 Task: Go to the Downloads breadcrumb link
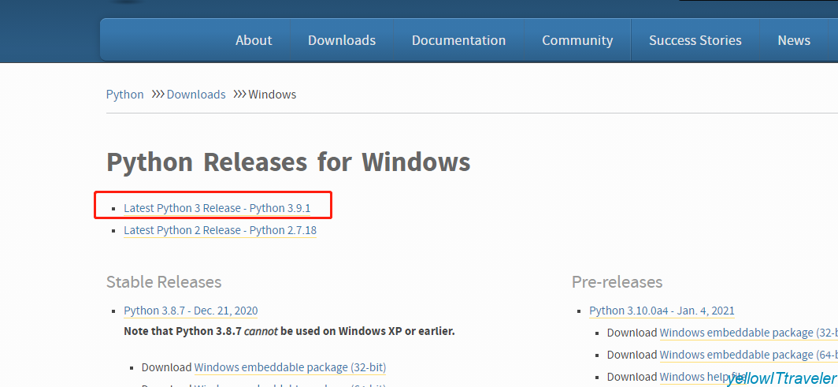click(196, 95)
